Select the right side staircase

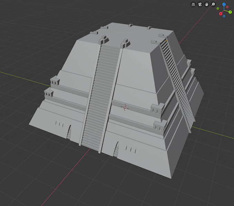(x=178, y=83)
